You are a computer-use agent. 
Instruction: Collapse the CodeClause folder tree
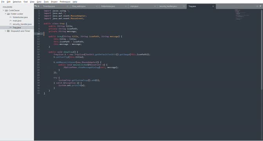[4, 11]
